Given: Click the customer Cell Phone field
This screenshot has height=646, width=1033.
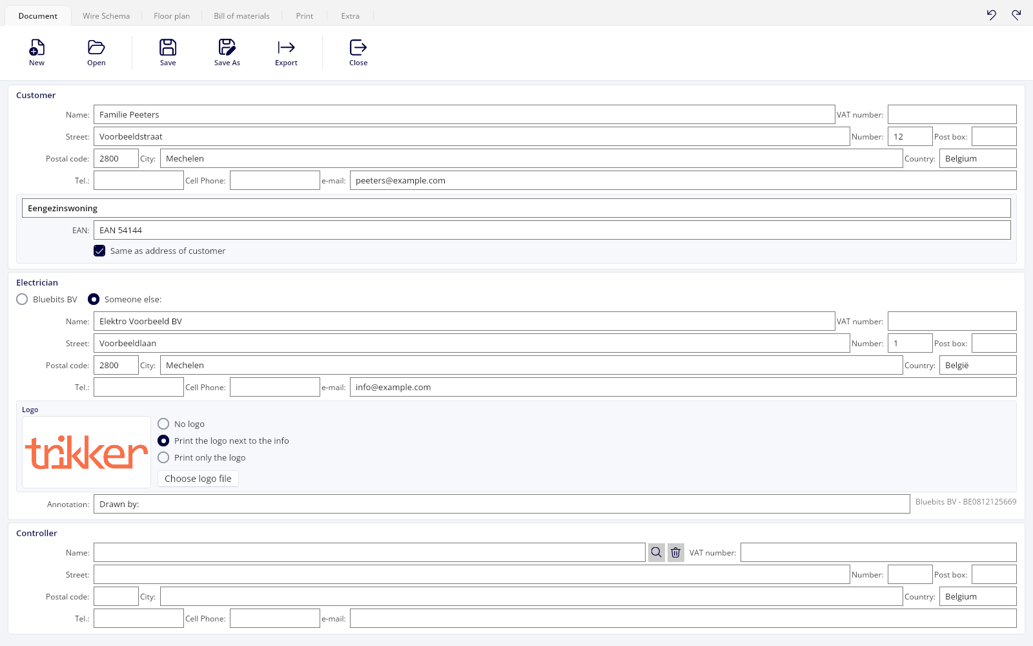Looking at the screenshot, I should (x=274, y=180).
